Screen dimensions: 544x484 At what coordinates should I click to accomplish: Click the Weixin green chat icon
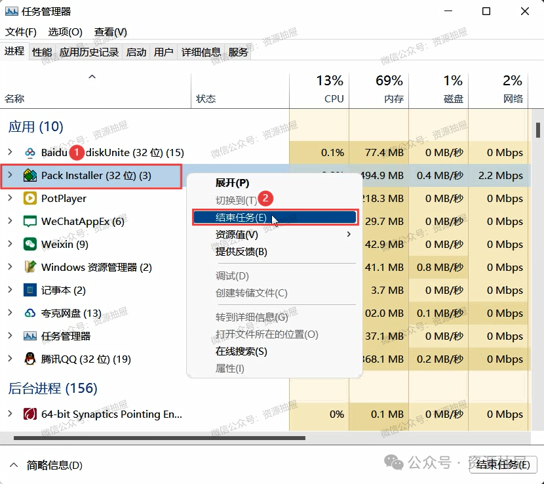click(30, 244)
